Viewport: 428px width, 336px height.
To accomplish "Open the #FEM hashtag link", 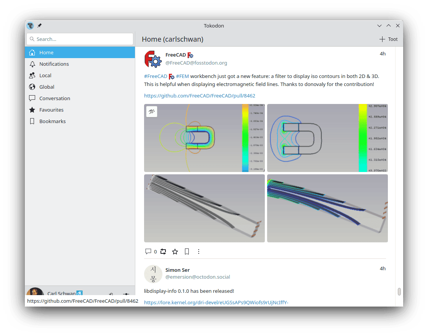I will point(182,76).
